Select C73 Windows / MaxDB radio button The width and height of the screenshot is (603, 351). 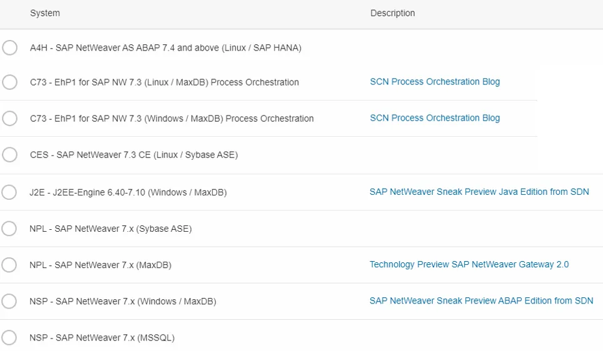point(9,118)
